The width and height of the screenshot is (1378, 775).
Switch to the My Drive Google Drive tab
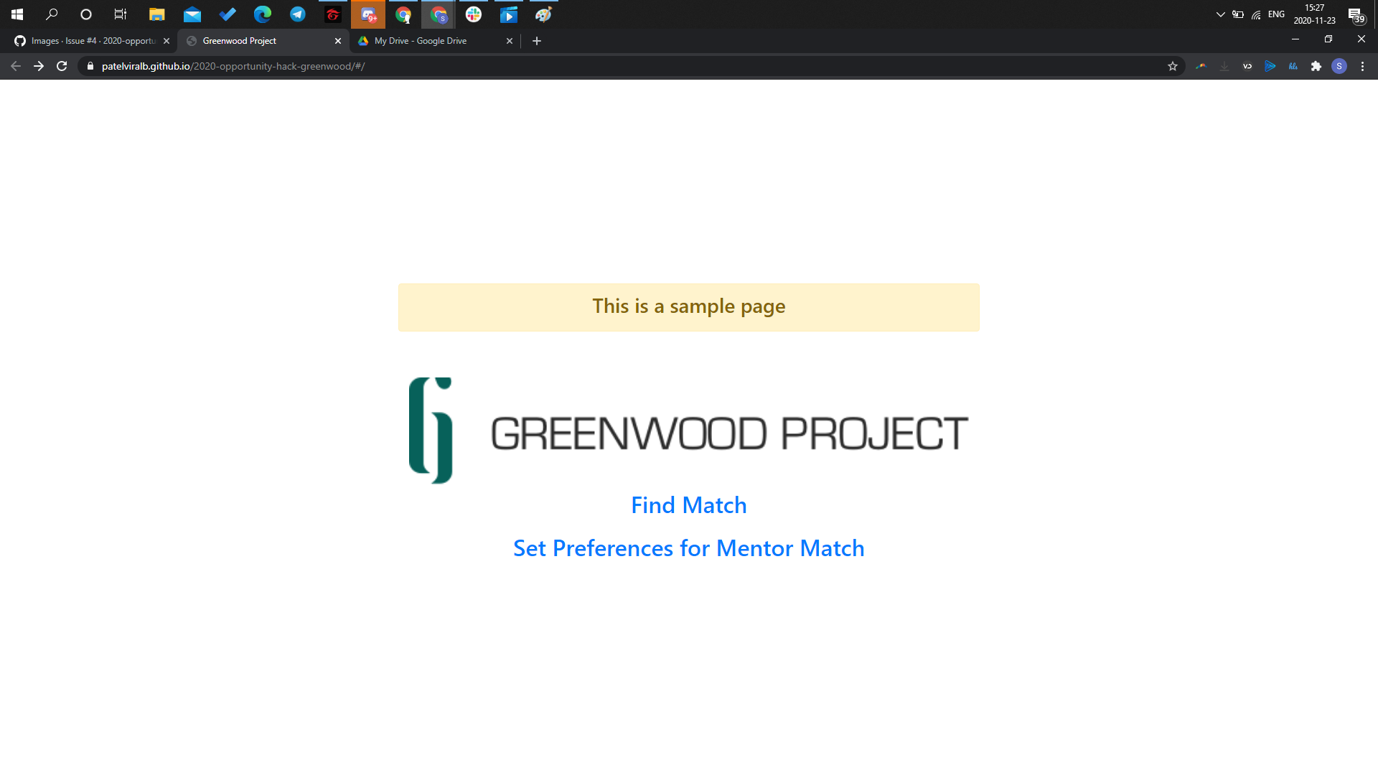[x=423, y=41]
